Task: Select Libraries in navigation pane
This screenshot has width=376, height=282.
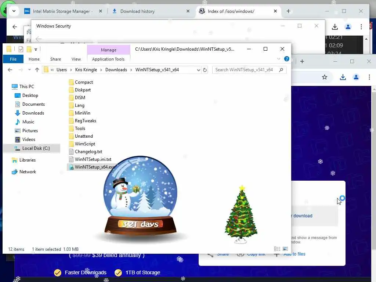Action: pyautogui.click(x=24, y=160)
